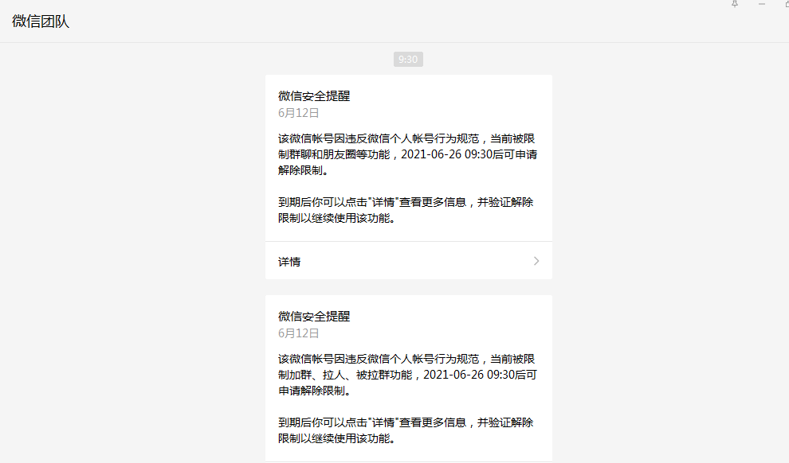Viewport: 789px width, 463px height.
Task: Select the first 微信安全提醒 card title
Action: point(314,96)
